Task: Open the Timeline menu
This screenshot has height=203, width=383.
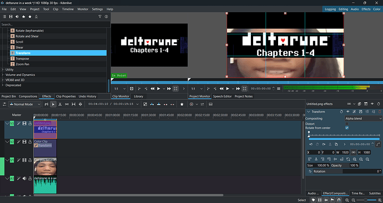Action: tap(68, 9)
